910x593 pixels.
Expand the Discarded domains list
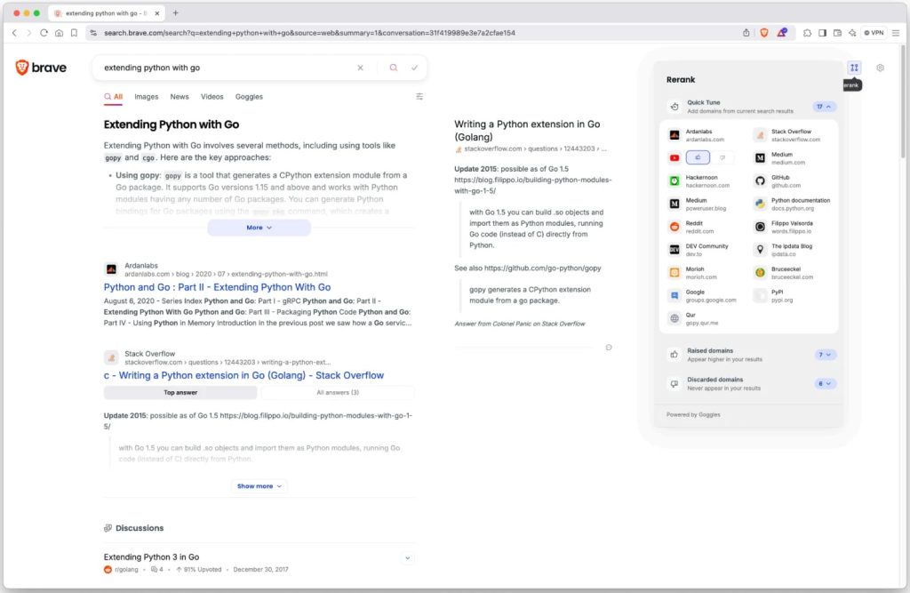click(825, 383)
